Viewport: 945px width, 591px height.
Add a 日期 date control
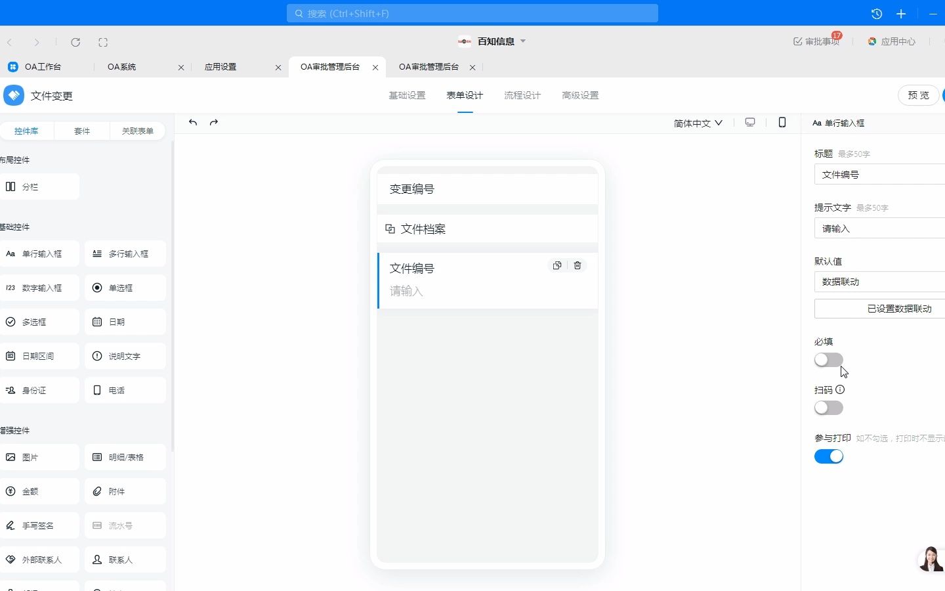(123, 322)
